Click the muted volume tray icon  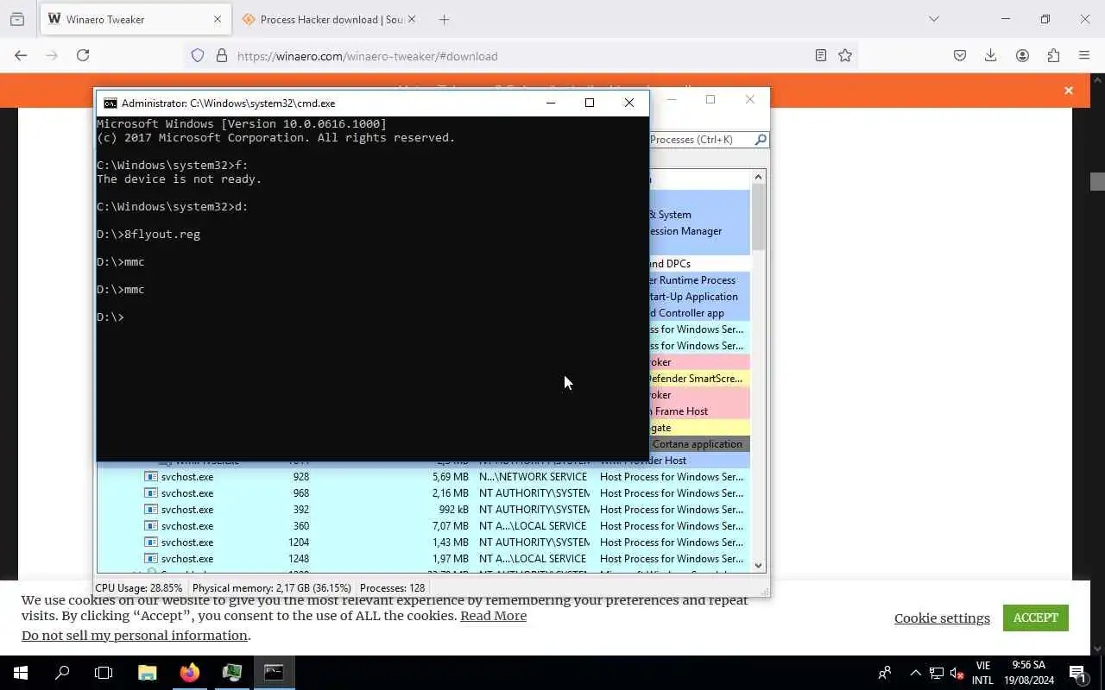(957, 673)
